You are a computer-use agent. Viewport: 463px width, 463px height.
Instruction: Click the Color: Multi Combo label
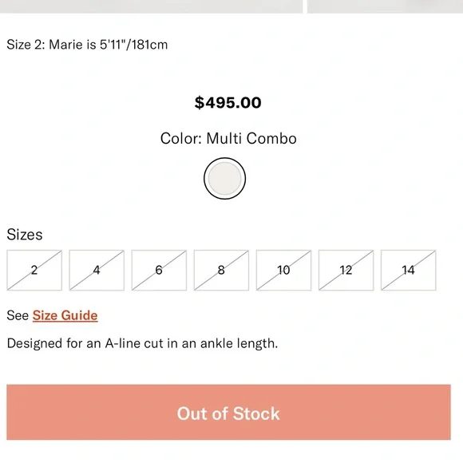(x=228, y=138)
